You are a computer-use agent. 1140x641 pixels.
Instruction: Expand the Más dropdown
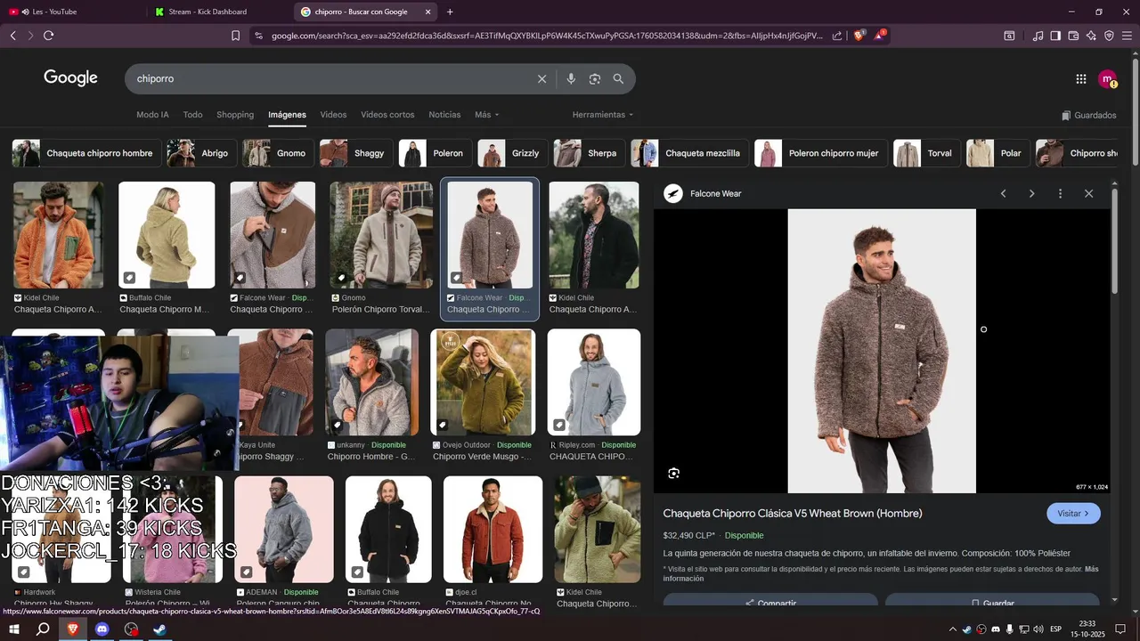tap(486, 115)
